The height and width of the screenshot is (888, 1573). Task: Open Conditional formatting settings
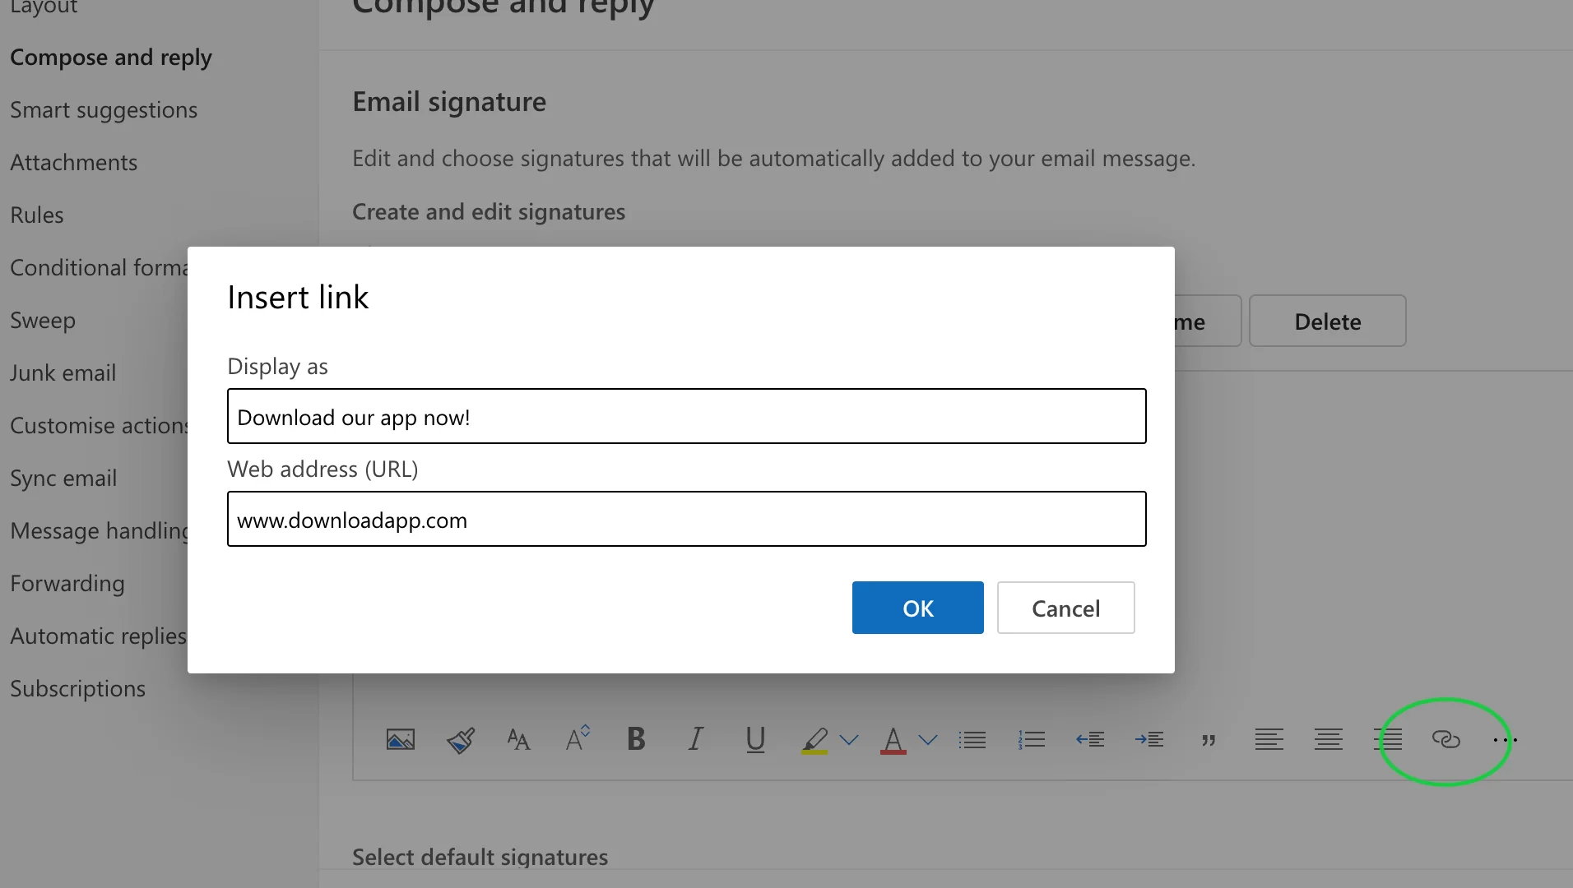pyautogui.click(x=99, y=268)
